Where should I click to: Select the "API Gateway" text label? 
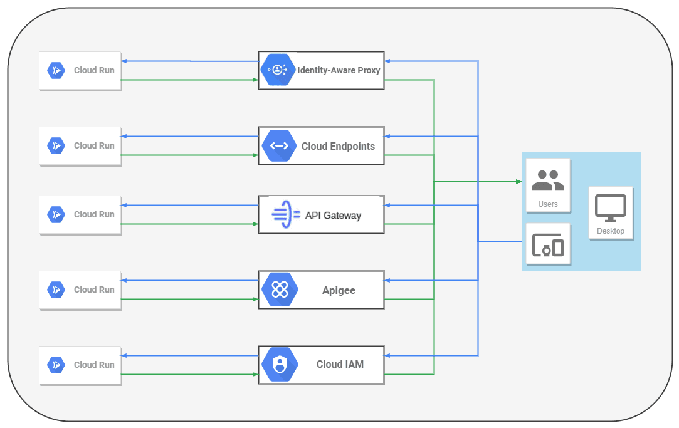tap(333, 216)
